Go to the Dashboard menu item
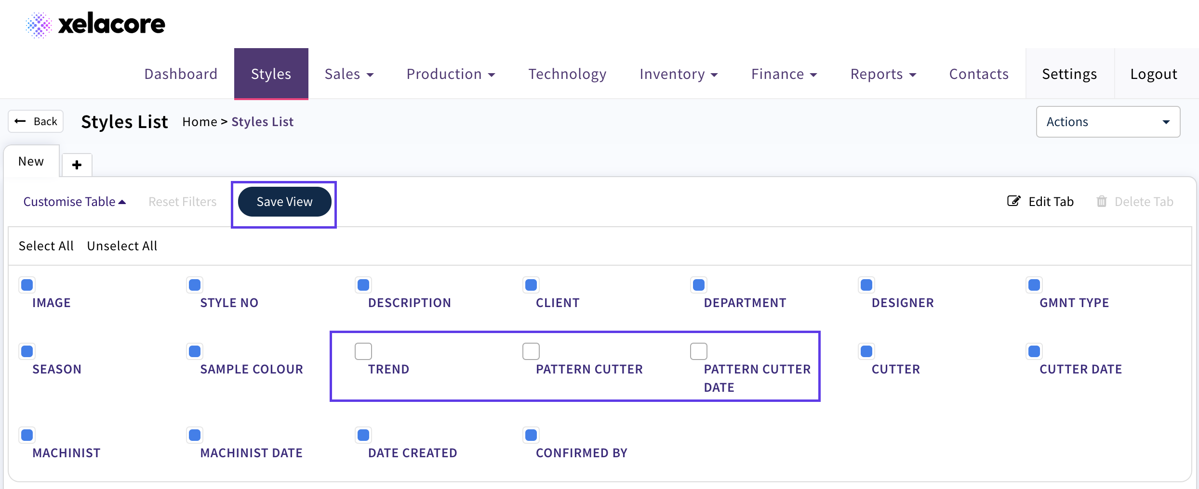 pos(181,74)
